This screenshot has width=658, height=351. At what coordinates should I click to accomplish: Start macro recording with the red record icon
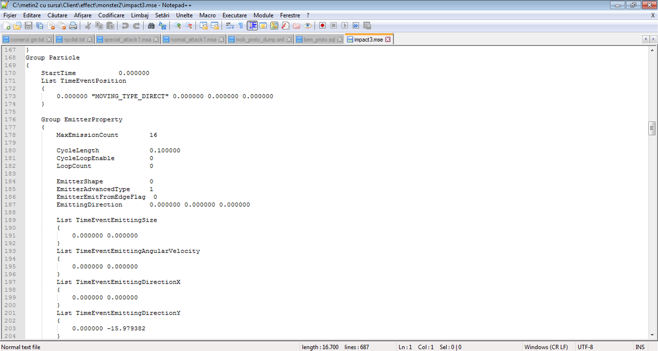click(x=322, y=26)
